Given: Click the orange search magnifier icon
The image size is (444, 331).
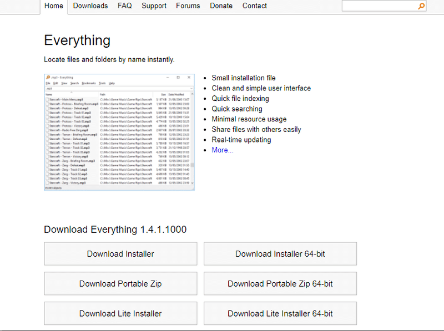Looking at the screenshot, I should pos(421,6).
